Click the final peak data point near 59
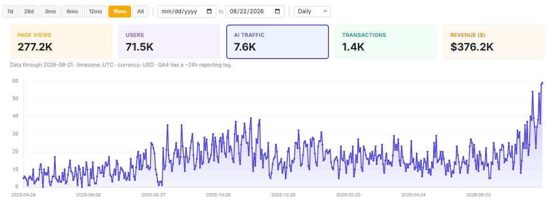558x213 pixels. point(542,83)
